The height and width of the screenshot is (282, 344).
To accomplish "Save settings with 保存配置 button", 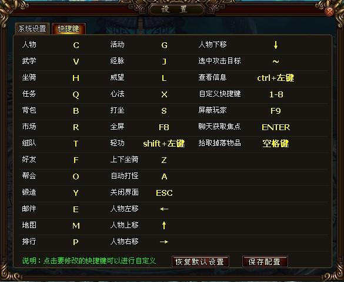I will click(265, 261).
